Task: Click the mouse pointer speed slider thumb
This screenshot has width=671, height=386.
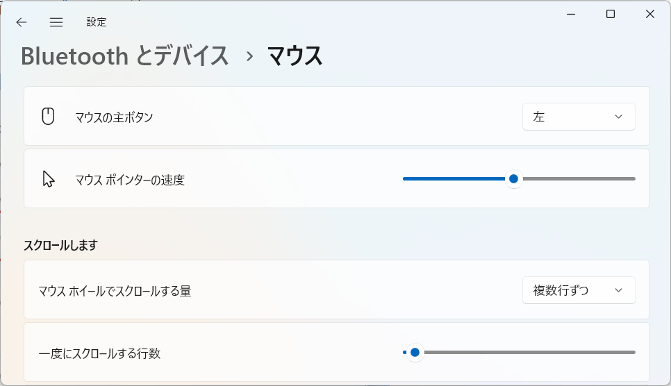Action: coord(513,179)
